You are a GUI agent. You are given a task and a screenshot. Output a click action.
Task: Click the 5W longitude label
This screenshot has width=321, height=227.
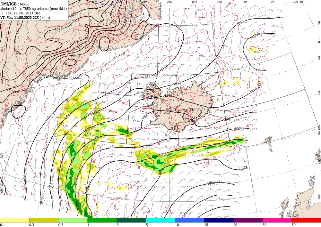246,2
